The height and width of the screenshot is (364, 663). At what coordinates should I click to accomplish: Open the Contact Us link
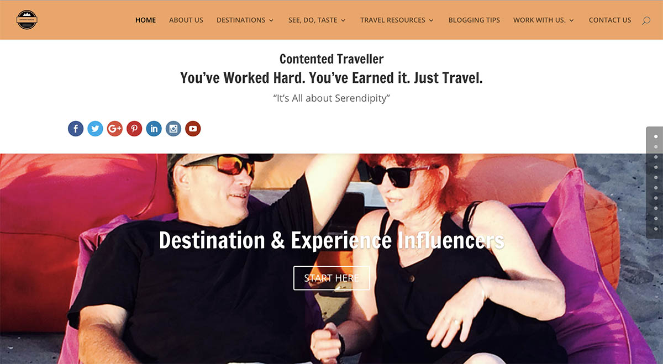pos(610,20)
